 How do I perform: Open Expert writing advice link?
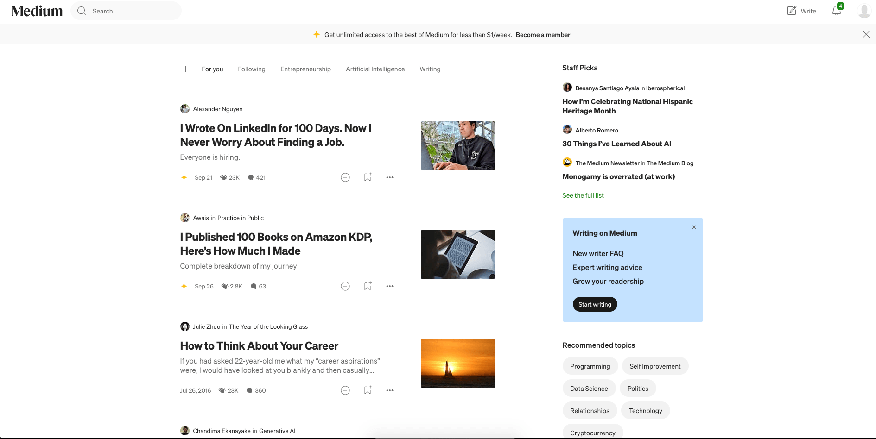pos(607,267)
